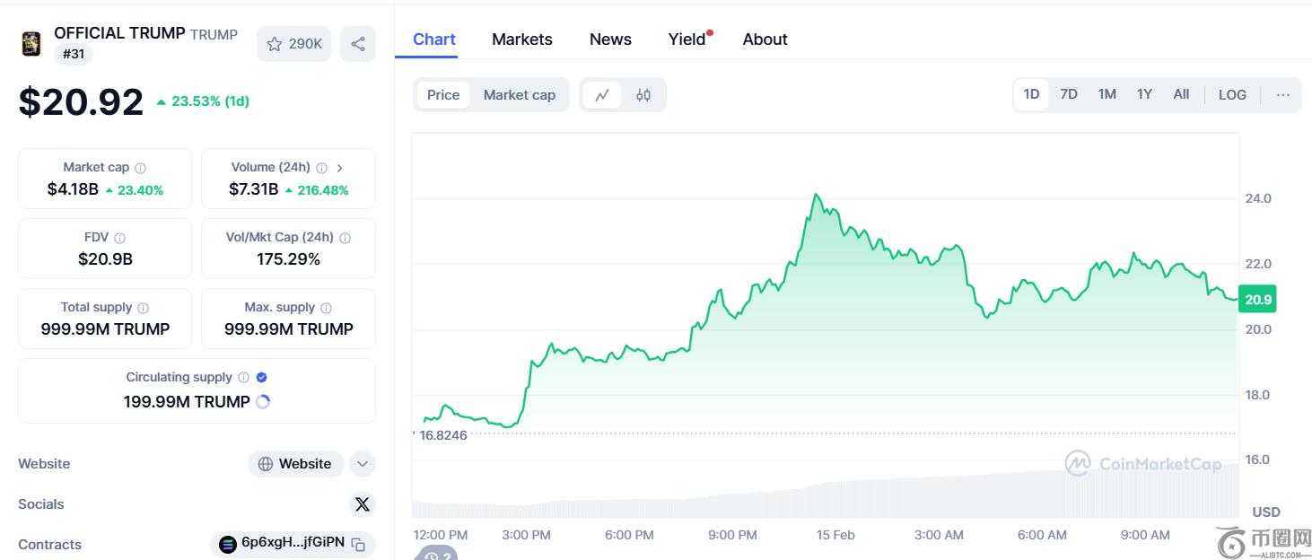
Task: Click the Max. supply info icon
Action: (x=326, y=308)
